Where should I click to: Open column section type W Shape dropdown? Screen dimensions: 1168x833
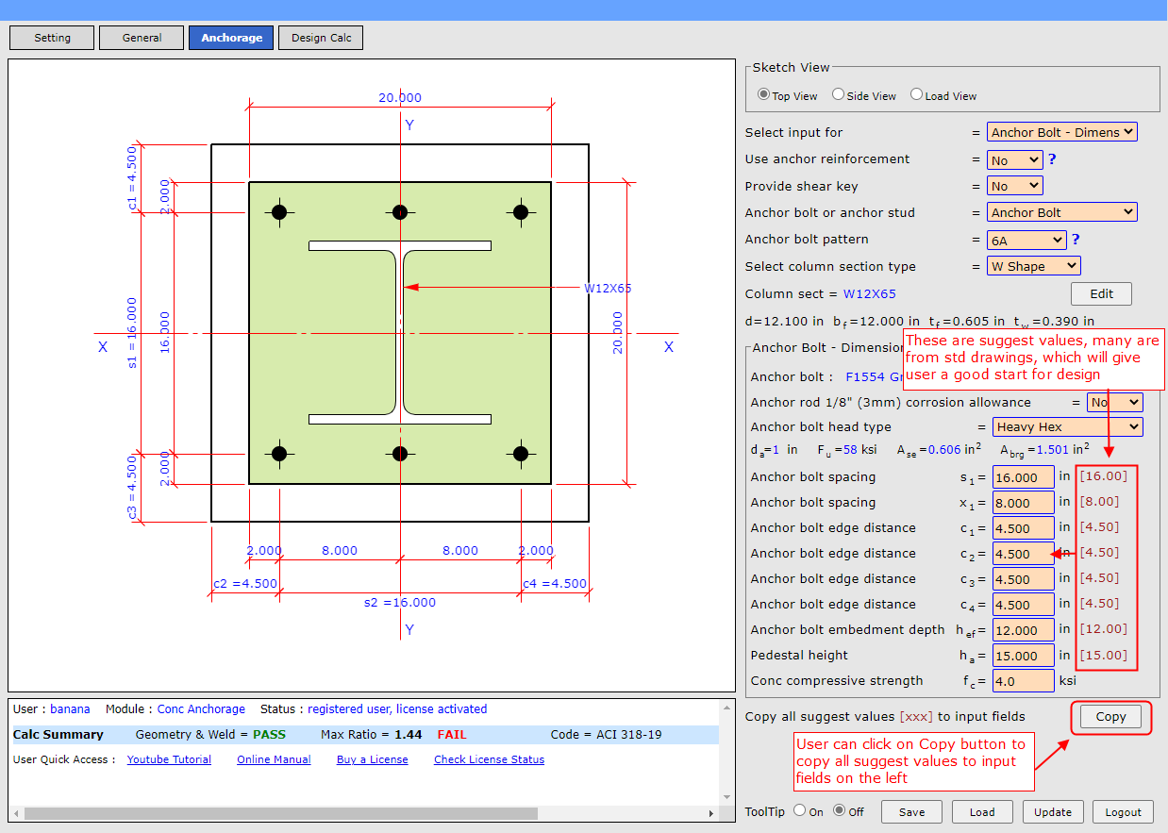point(1033,267)
